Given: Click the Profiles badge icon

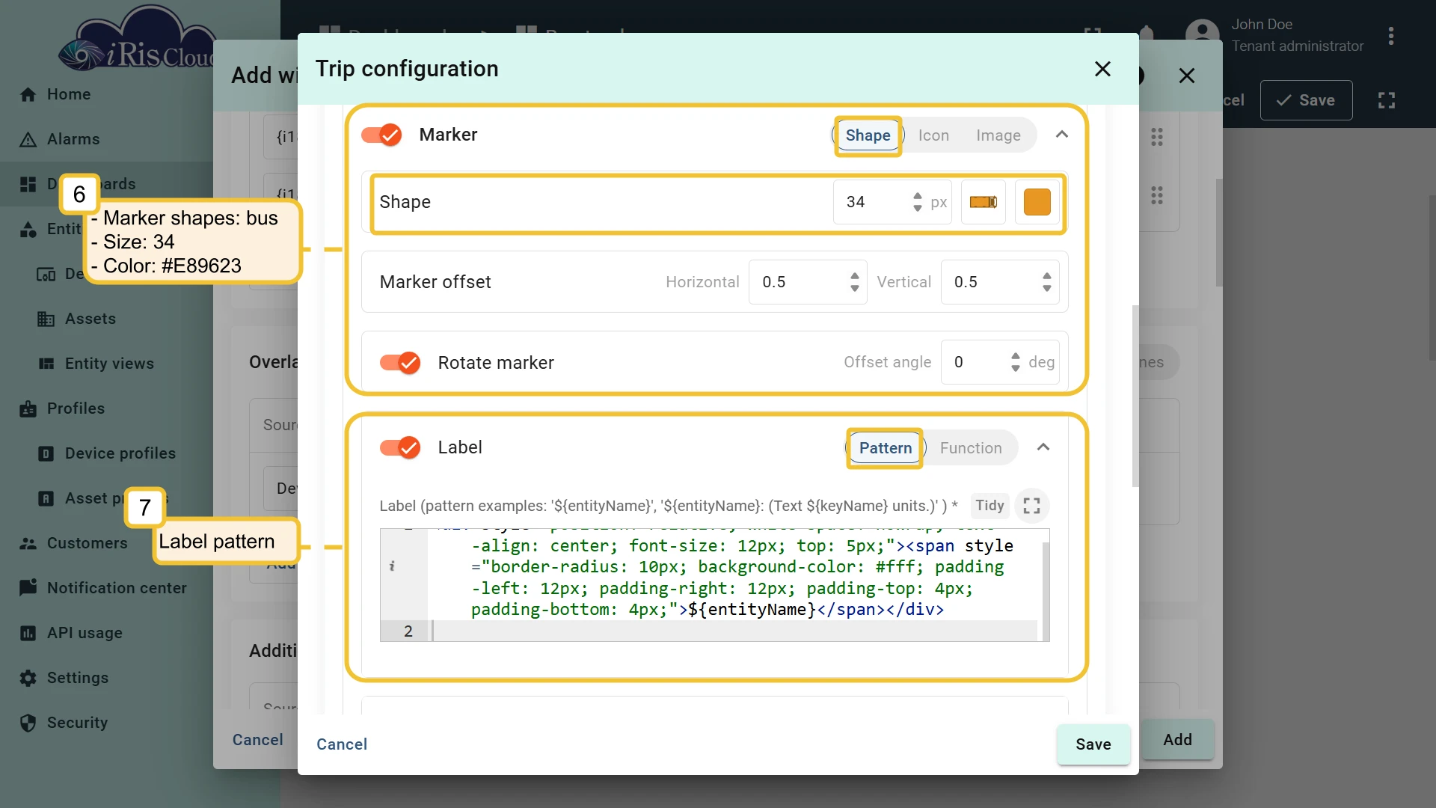Looking at the screenshot, I should coord(28,408).
